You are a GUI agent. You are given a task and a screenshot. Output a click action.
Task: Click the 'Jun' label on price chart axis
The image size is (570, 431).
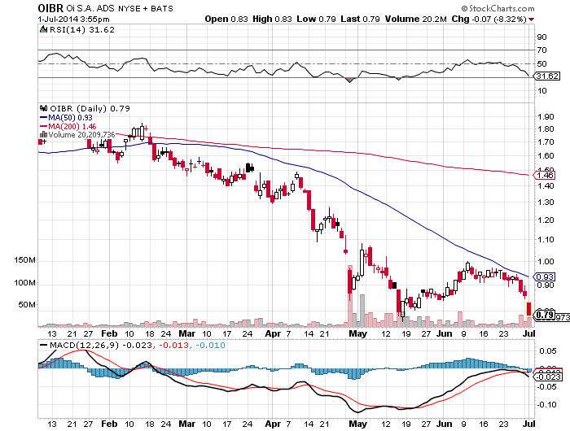[x=444, y=333]
